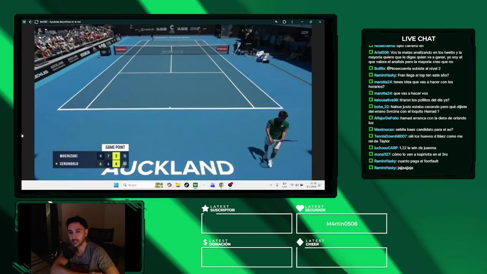Click the Latest Seguidor heart icon

click(x=300, y=208)
